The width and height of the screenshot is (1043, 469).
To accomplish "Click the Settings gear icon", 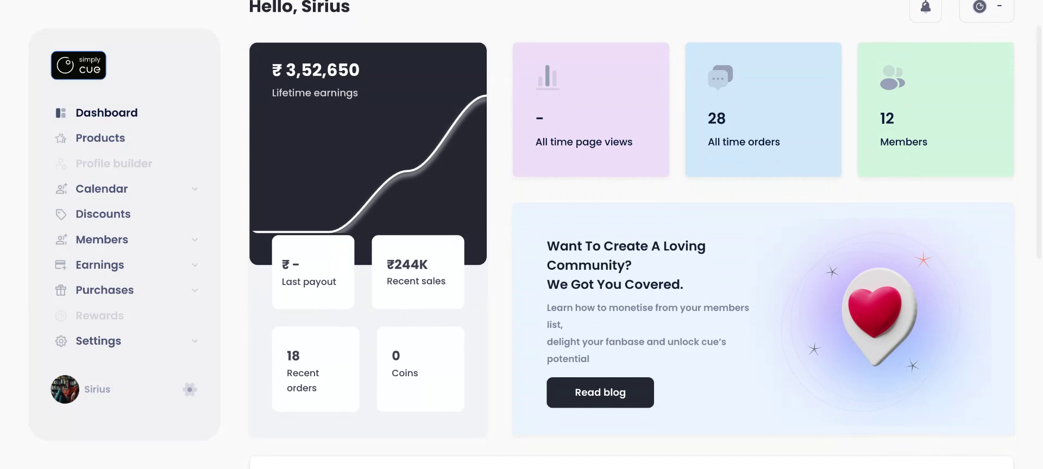I will pyautogui.click(x=61, y=341).
